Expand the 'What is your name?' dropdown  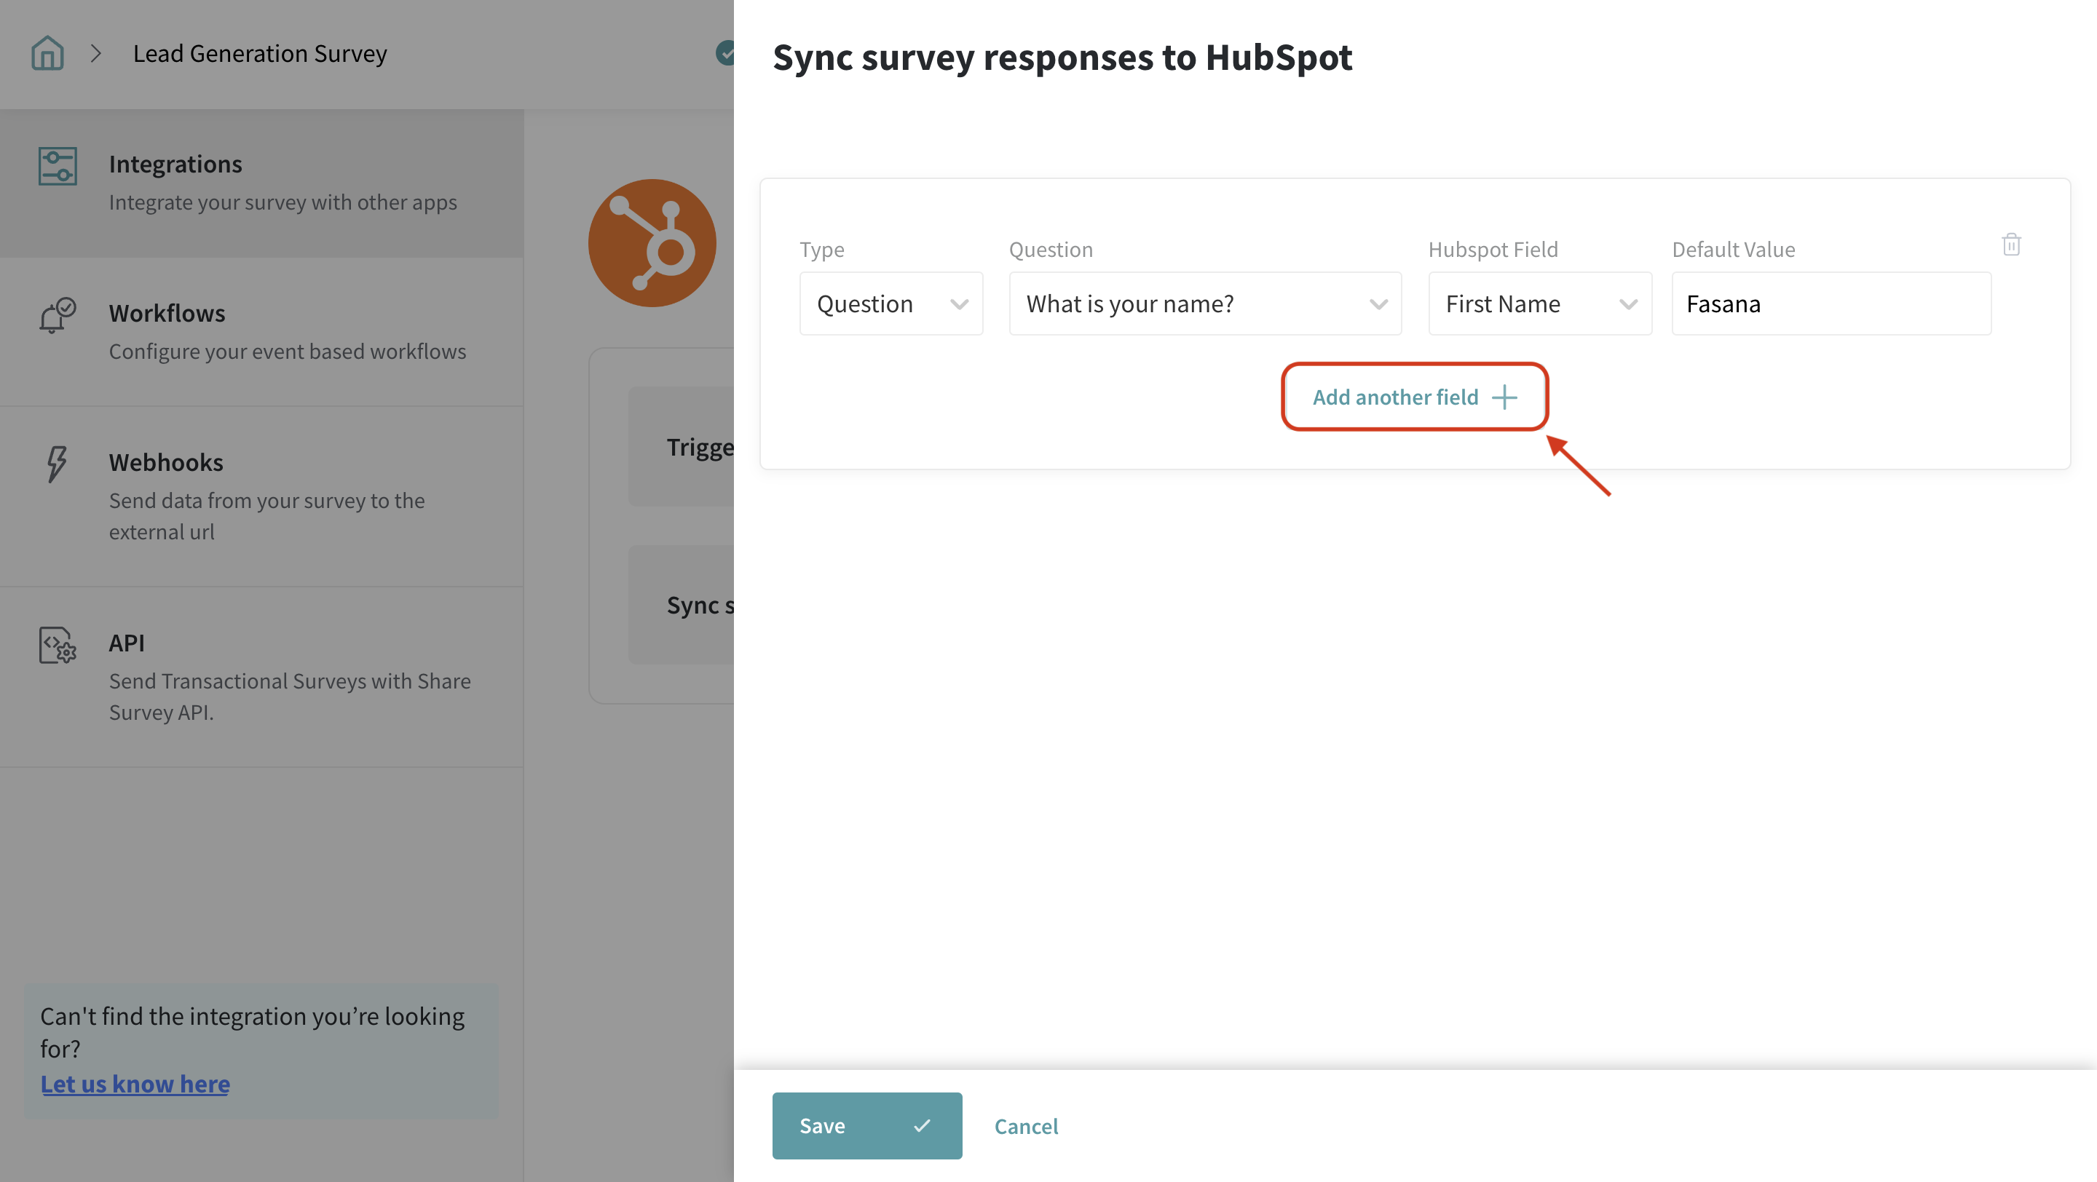(x=1205, y=304)
